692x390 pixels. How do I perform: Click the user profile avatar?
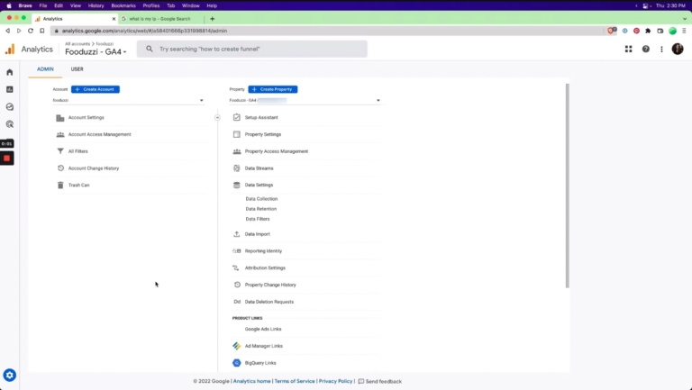point(678,49)
